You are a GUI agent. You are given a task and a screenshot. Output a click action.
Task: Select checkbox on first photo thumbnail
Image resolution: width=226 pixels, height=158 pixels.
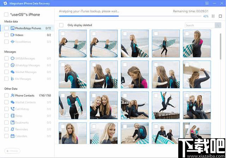63,34
